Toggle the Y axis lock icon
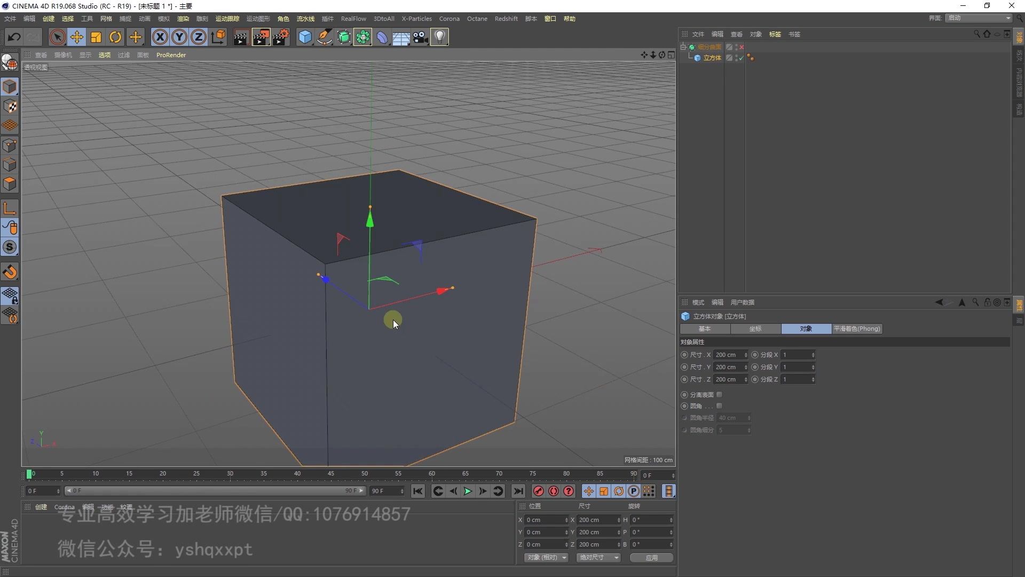This screenshot has height=577, width=1025. pyautogui.click(x=179, y=37)
